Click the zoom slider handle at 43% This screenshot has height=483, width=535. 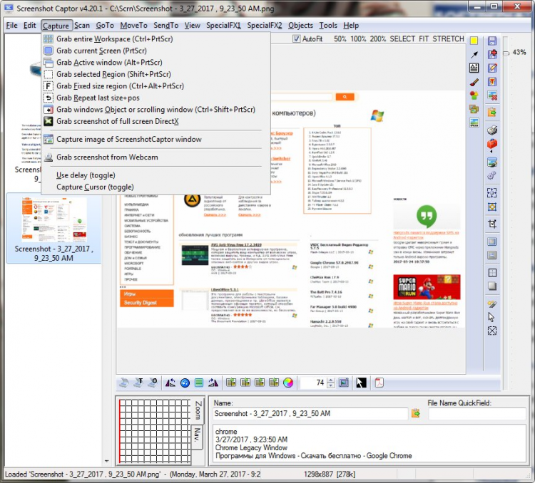[x=506, y=53]
